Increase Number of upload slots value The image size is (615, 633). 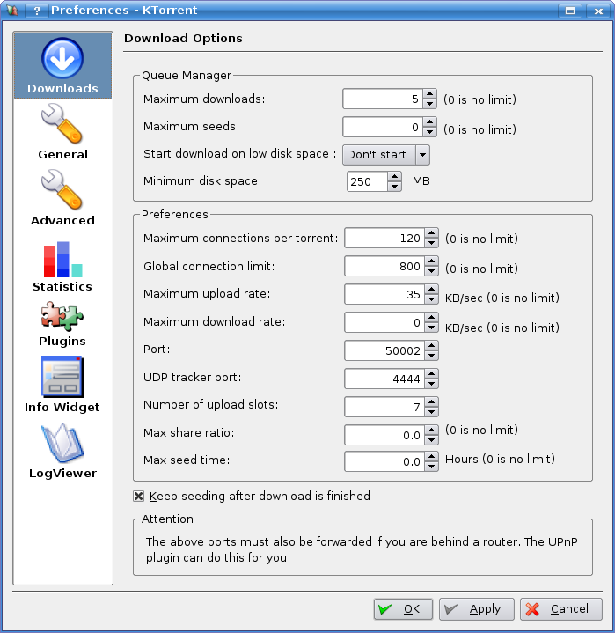point(431,402)
